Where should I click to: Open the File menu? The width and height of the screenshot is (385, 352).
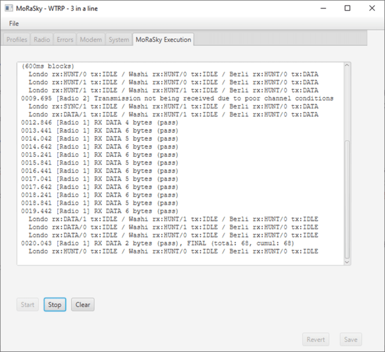coord(14,24)
